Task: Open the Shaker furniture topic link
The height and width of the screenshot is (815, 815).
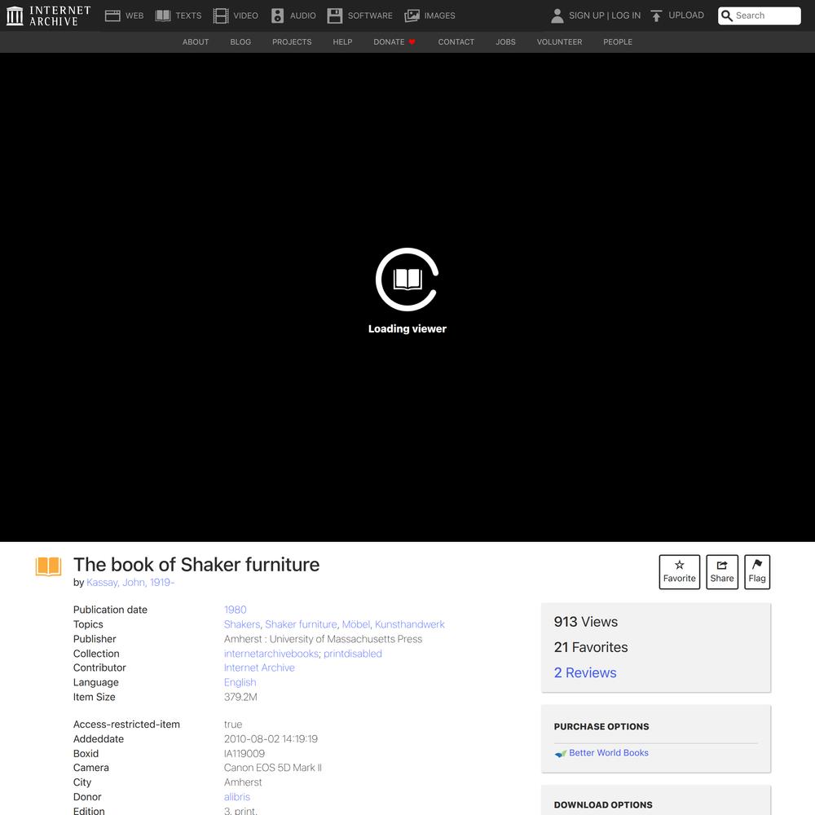Action: (x=301, y=624)
